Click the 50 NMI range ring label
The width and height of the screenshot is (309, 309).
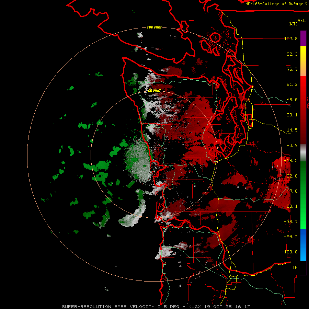click(154, 91)
